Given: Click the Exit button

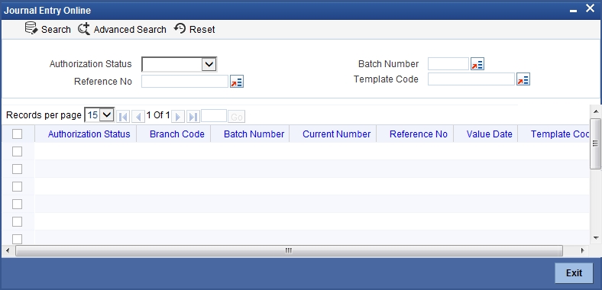Looking at the screenshot, I should click(x=574, y=272).
